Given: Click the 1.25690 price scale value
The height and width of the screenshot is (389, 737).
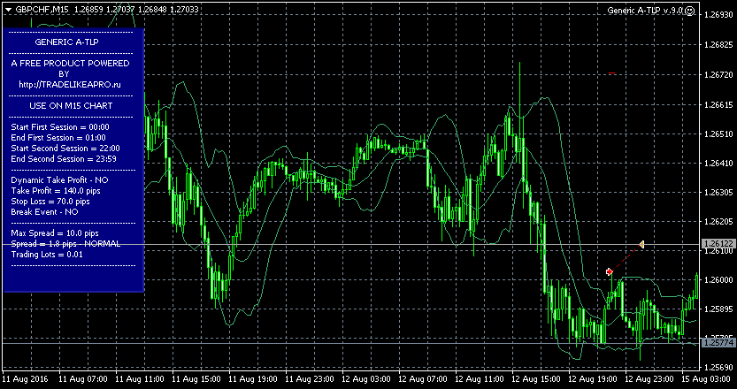Looking at the screenshot, I should (x=718, y=368).
